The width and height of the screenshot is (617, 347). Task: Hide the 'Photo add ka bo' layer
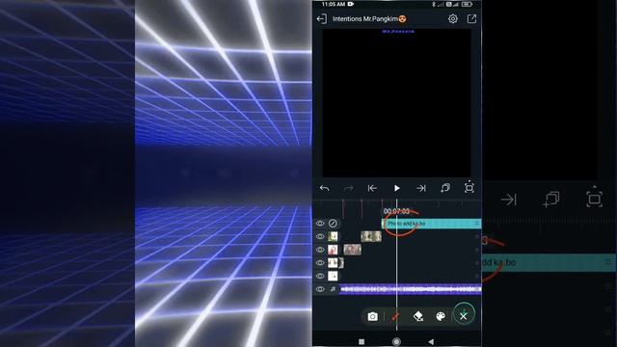[320, 224]
